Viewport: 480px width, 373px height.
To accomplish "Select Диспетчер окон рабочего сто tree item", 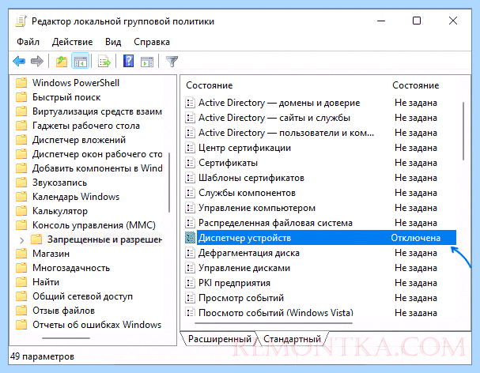I will pos(97,154).
